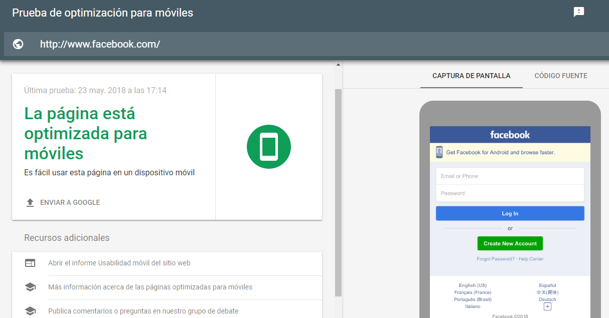This screenshot has width=609, height=318.
Task: Select Português (Brasil) language
Action: tap(473, 299)
